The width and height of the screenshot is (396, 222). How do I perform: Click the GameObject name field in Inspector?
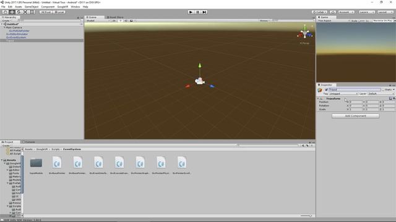pyautogui.click(x=355, y=89)
